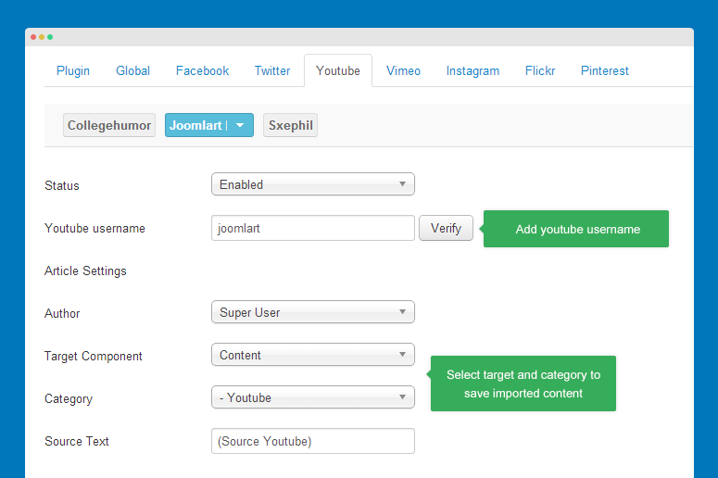
Task: Click the 'Target Component' label
Action: click(x=94, y=357)
